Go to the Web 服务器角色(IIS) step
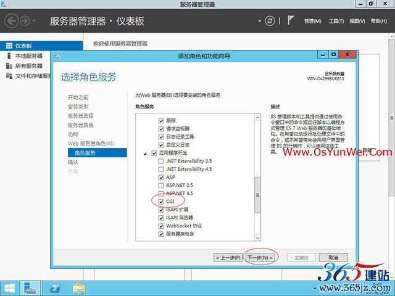This screenshot has width=395, height=296. 91,144
